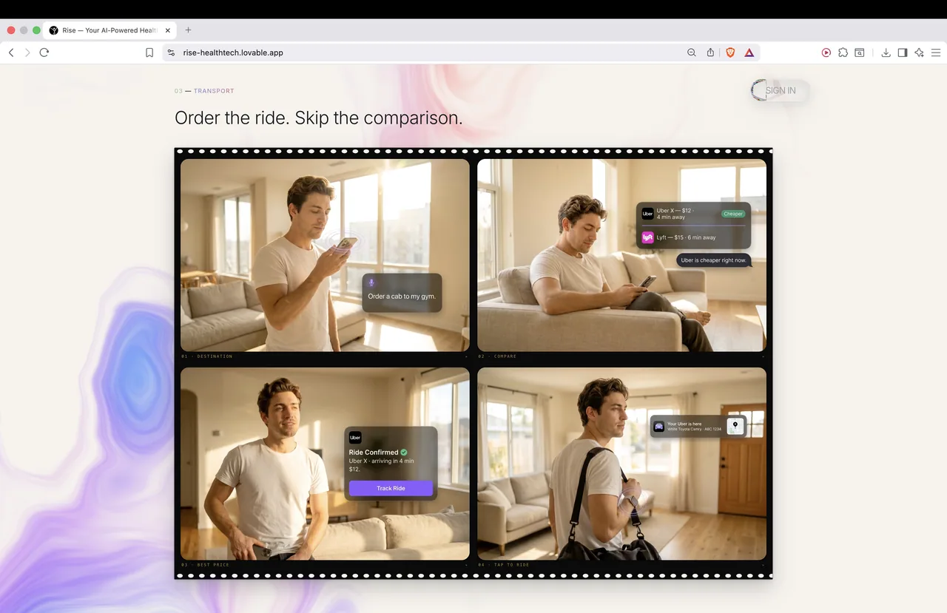Open a new tab with plus button
Image resolution: width=947 pixels, height=613 pixels.
coord(188,30)
